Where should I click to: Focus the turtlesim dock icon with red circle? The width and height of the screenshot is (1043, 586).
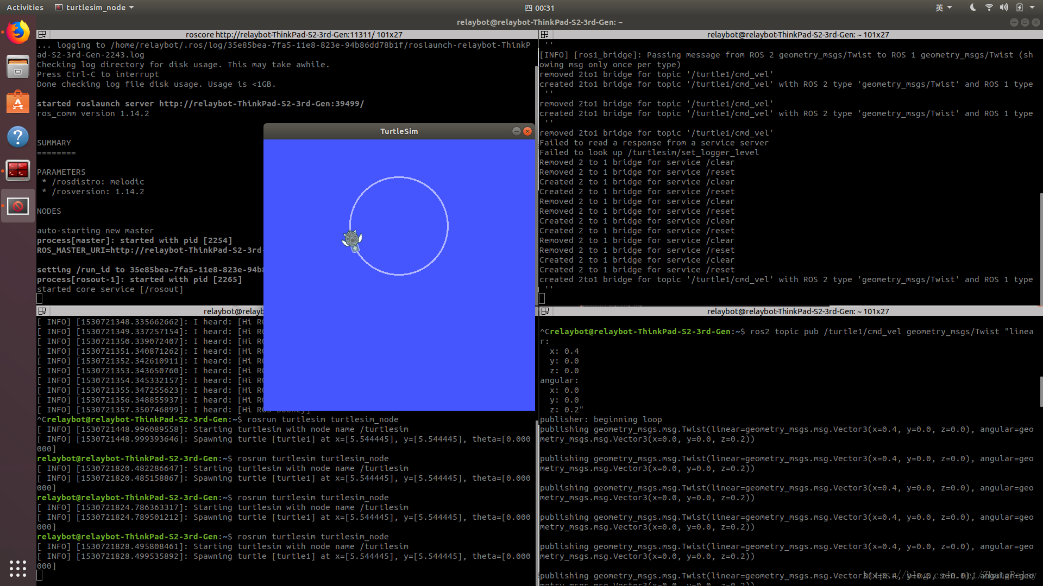18,206
